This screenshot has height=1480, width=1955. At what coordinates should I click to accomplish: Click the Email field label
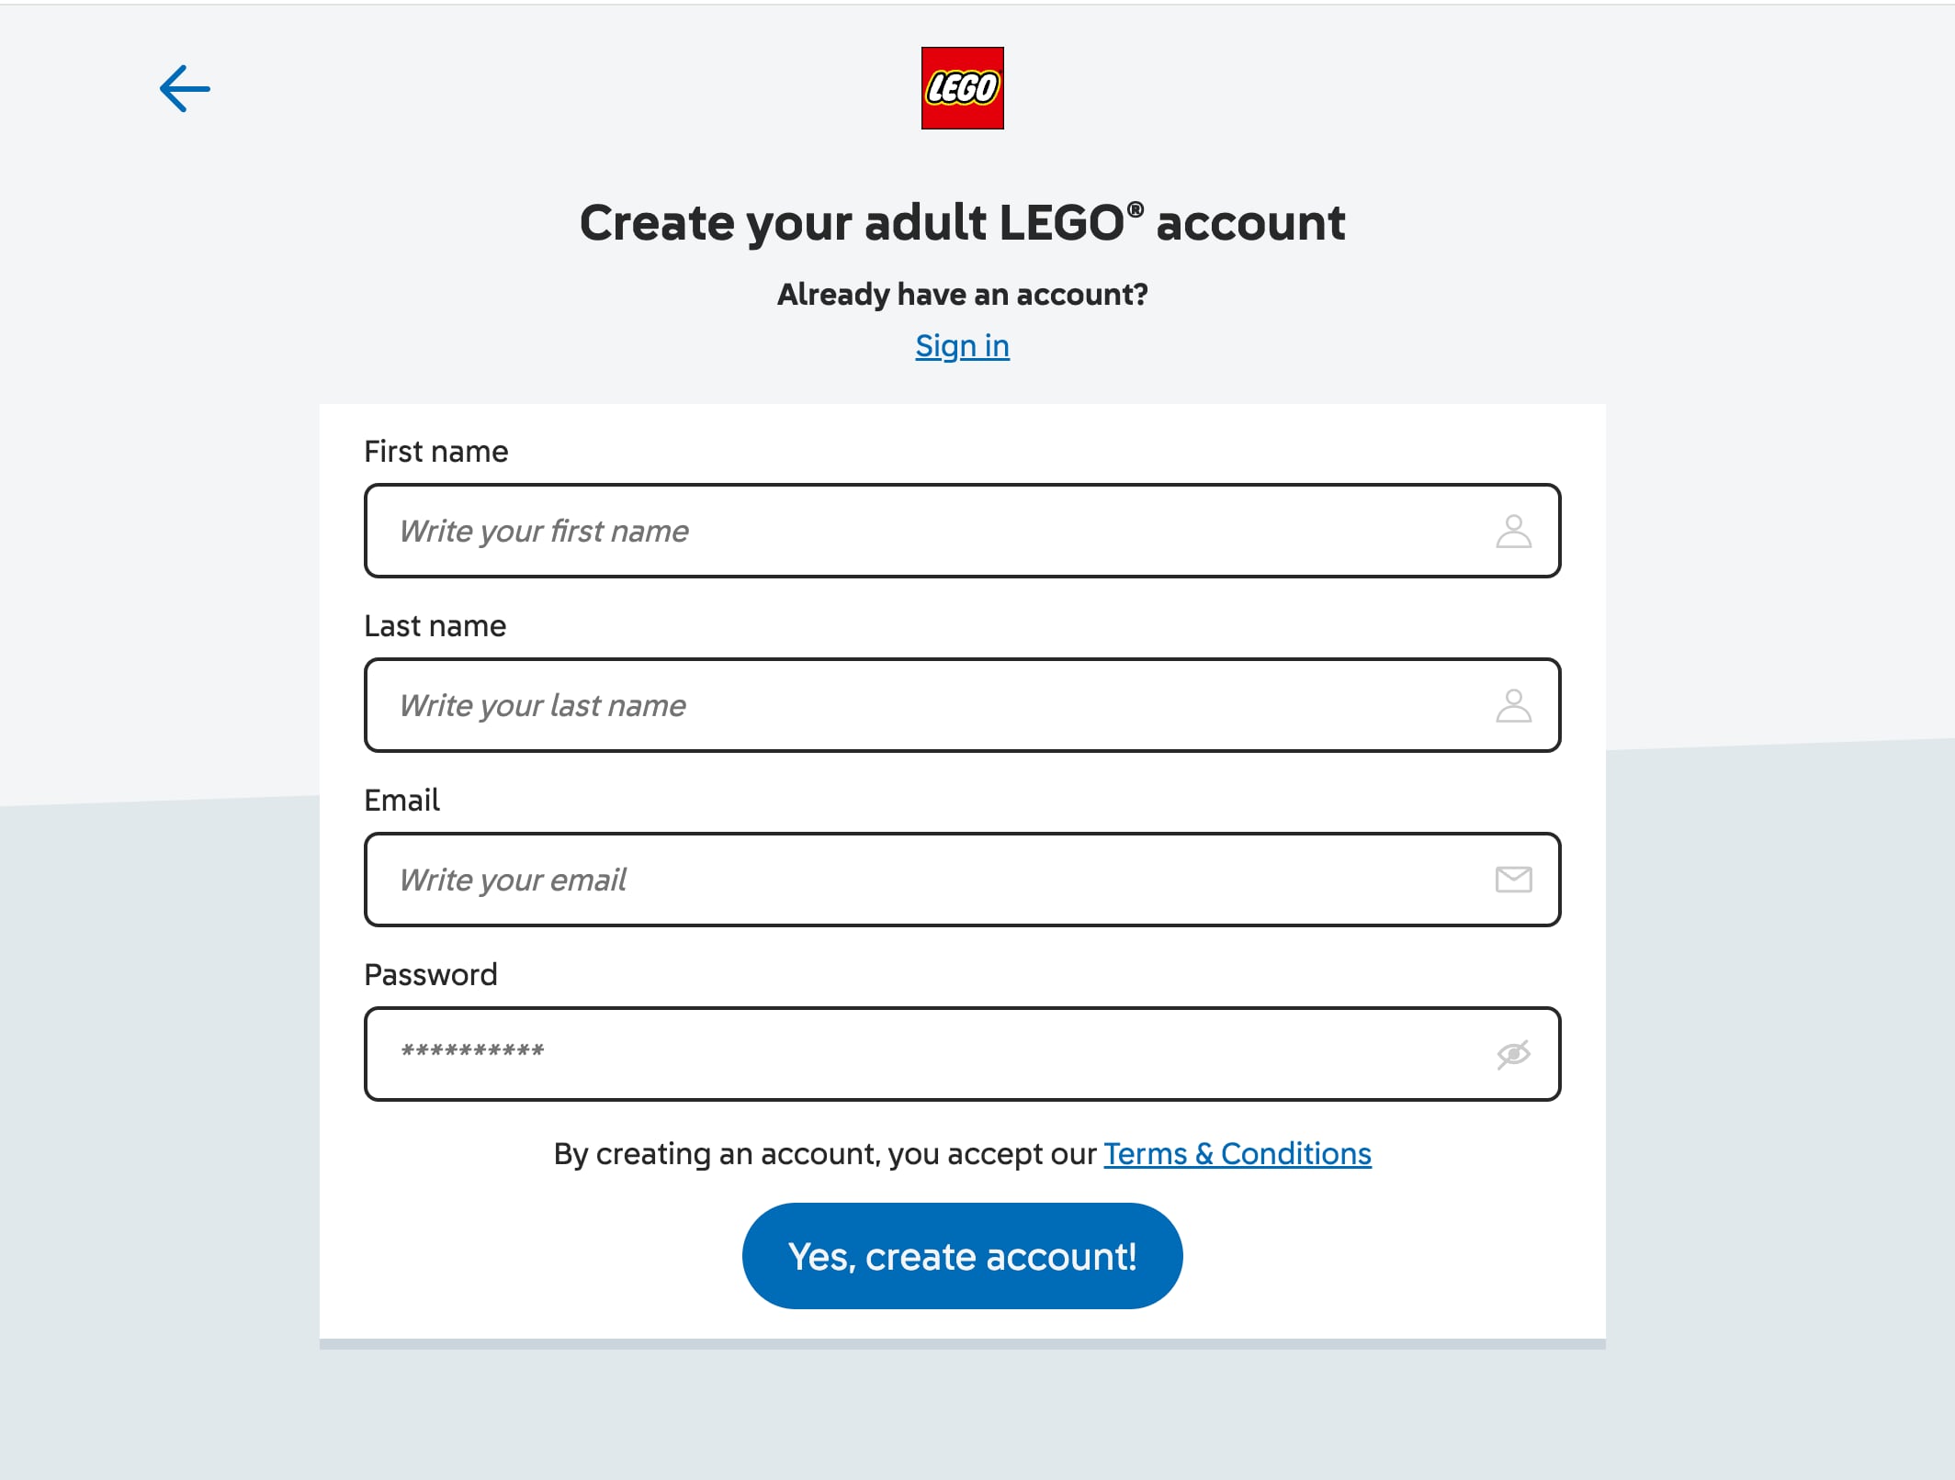click(401, 800)
